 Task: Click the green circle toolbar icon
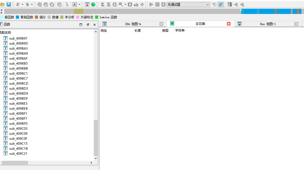[93, 4]
